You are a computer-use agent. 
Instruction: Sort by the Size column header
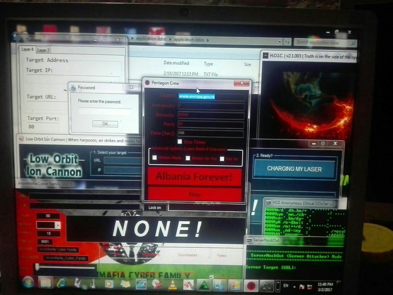pos(247,65)
